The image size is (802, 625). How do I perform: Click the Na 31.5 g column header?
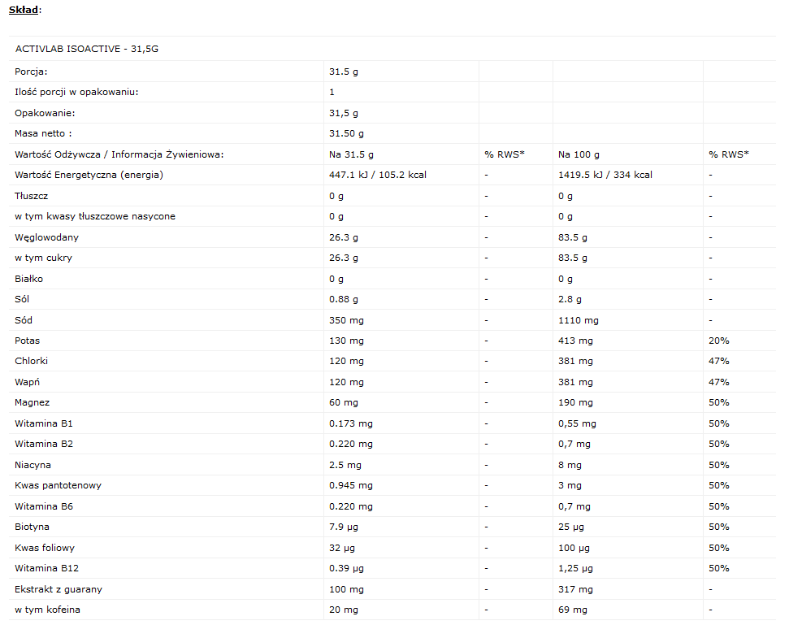point(351,154)
